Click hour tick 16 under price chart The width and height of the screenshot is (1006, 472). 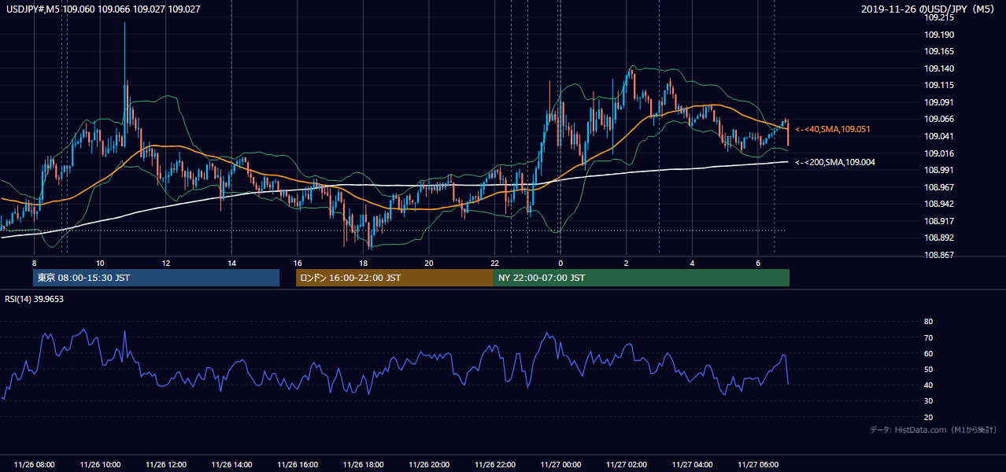[x=298, y=263]
